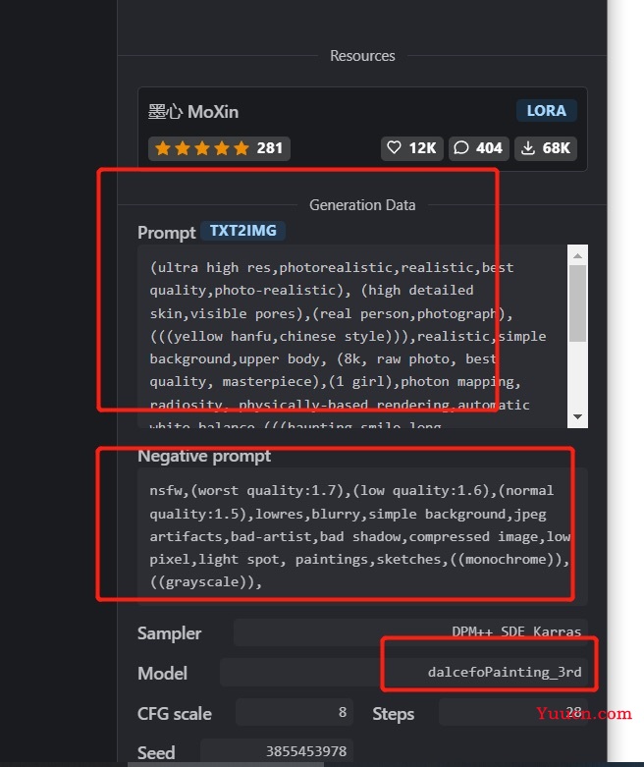Click the TXT2IMG badge beside Prompt

[x=243, y=231]
